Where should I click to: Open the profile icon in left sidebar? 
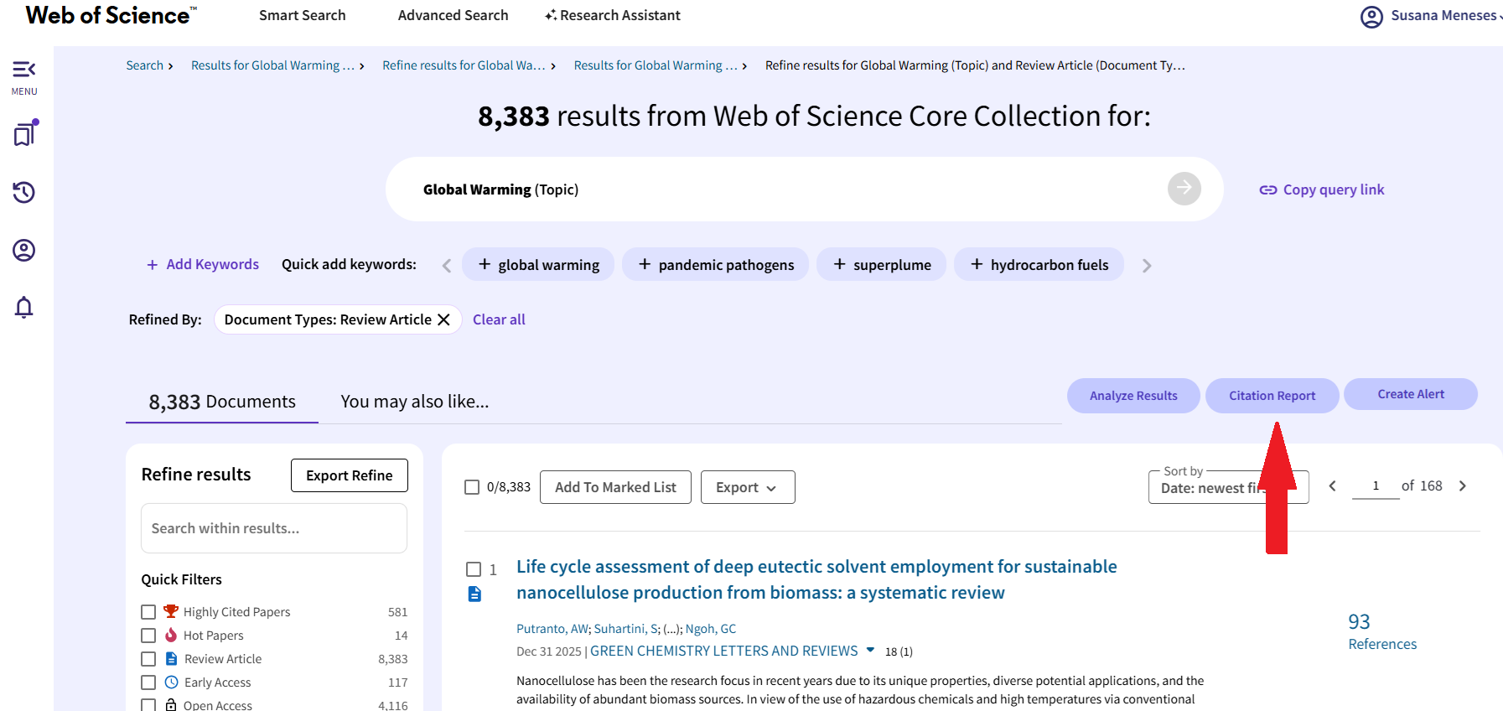23,250
